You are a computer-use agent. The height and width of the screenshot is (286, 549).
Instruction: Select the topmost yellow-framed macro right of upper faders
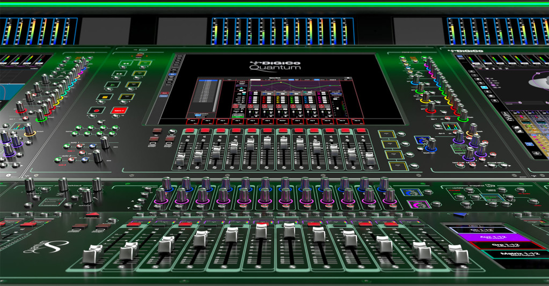(387, 135)
